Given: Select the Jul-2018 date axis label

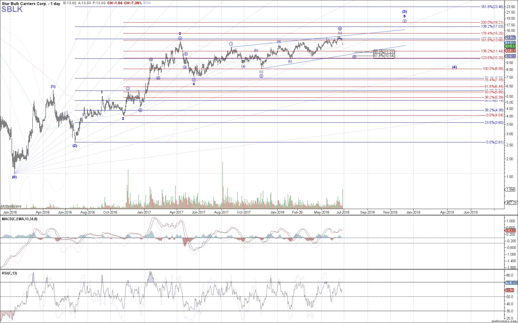Looking at the screenshot, I should point(344,212).
